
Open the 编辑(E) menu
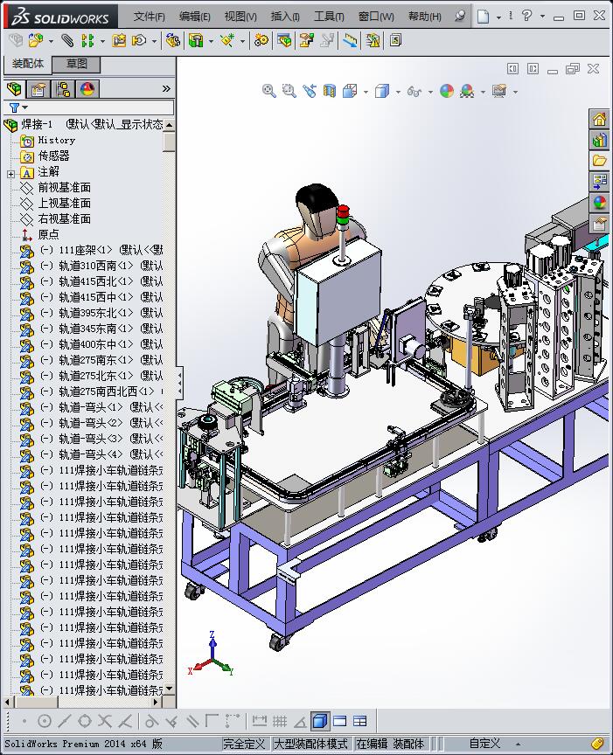[x=195, y=17]
